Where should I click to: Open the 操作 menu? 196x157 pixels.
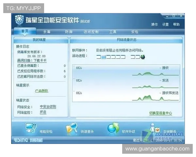point(155,24)
